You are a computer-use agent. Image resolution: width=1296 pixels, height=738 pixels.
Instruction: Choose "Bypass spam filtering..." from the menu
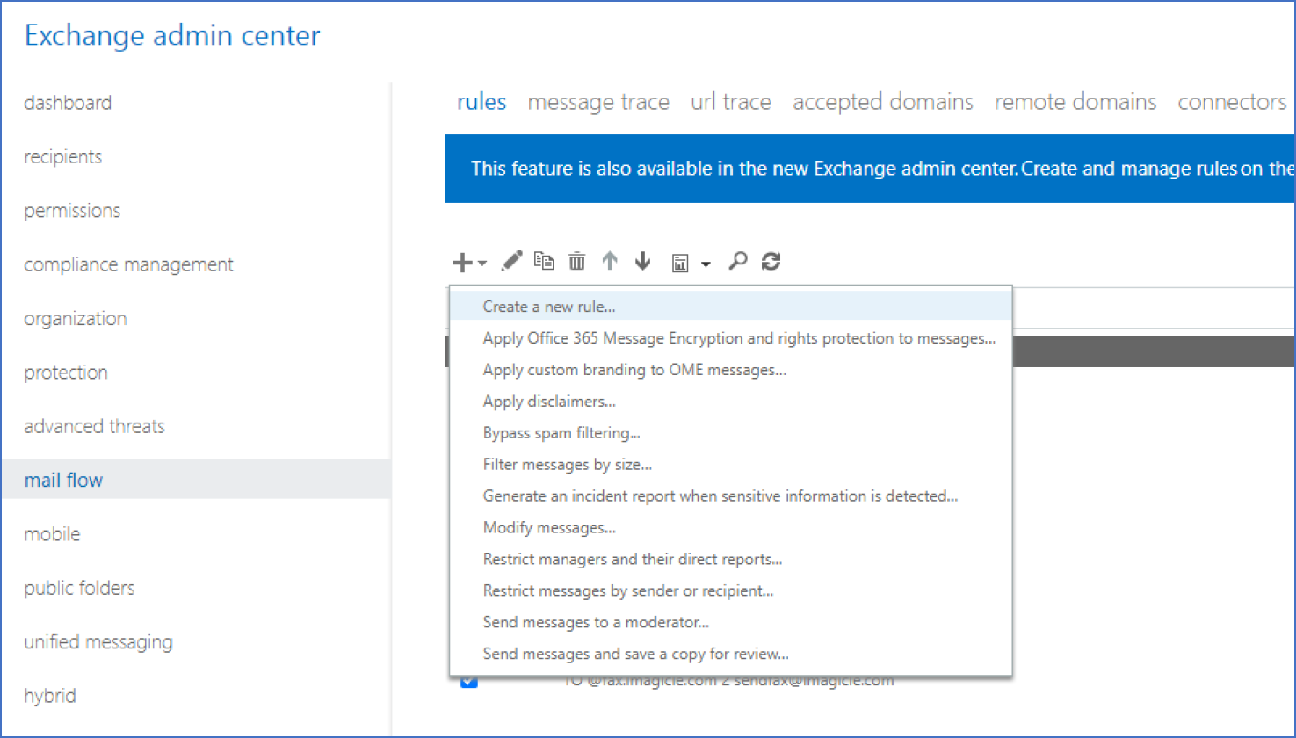[x=561, y=433]
